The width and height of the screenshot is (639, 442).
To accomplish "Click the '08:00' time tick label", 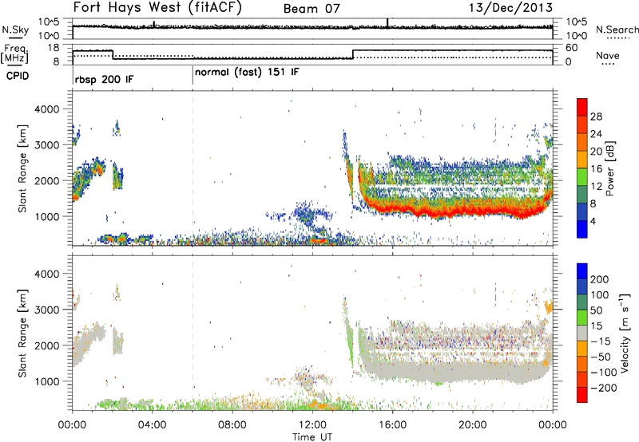I will pos(232,425).
